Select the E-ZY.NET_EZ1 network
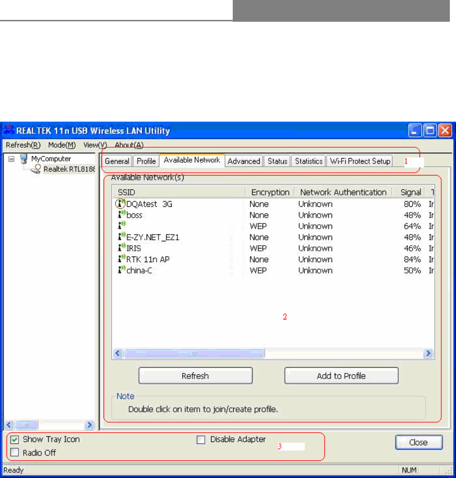Viewport: 456px width, 478px height. [x=273, y=237]
